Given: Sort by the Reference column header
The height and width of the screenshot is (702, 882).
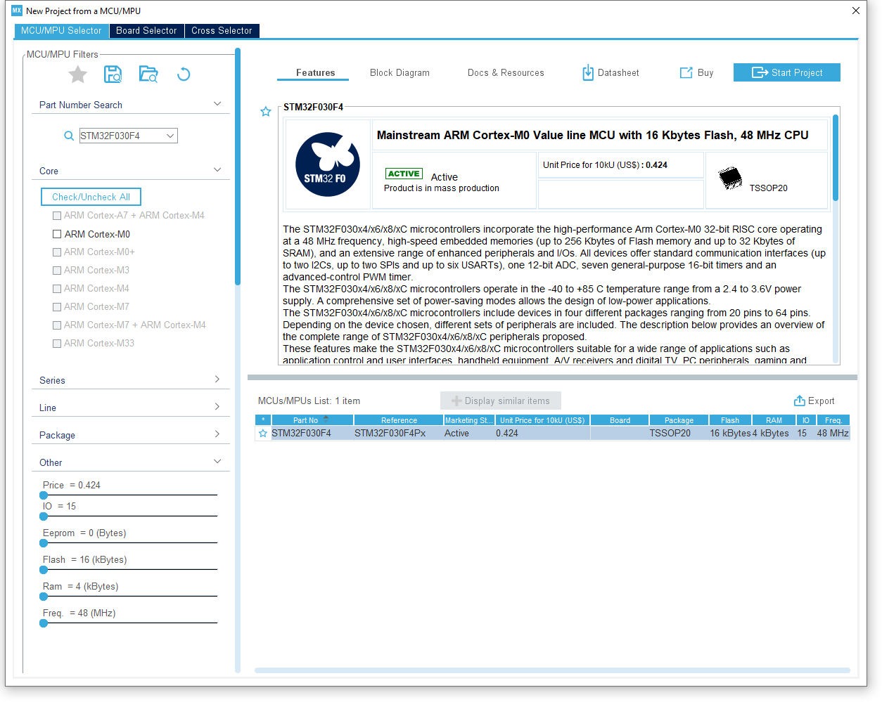Looking at the screenshot, I should pos(399,420).
